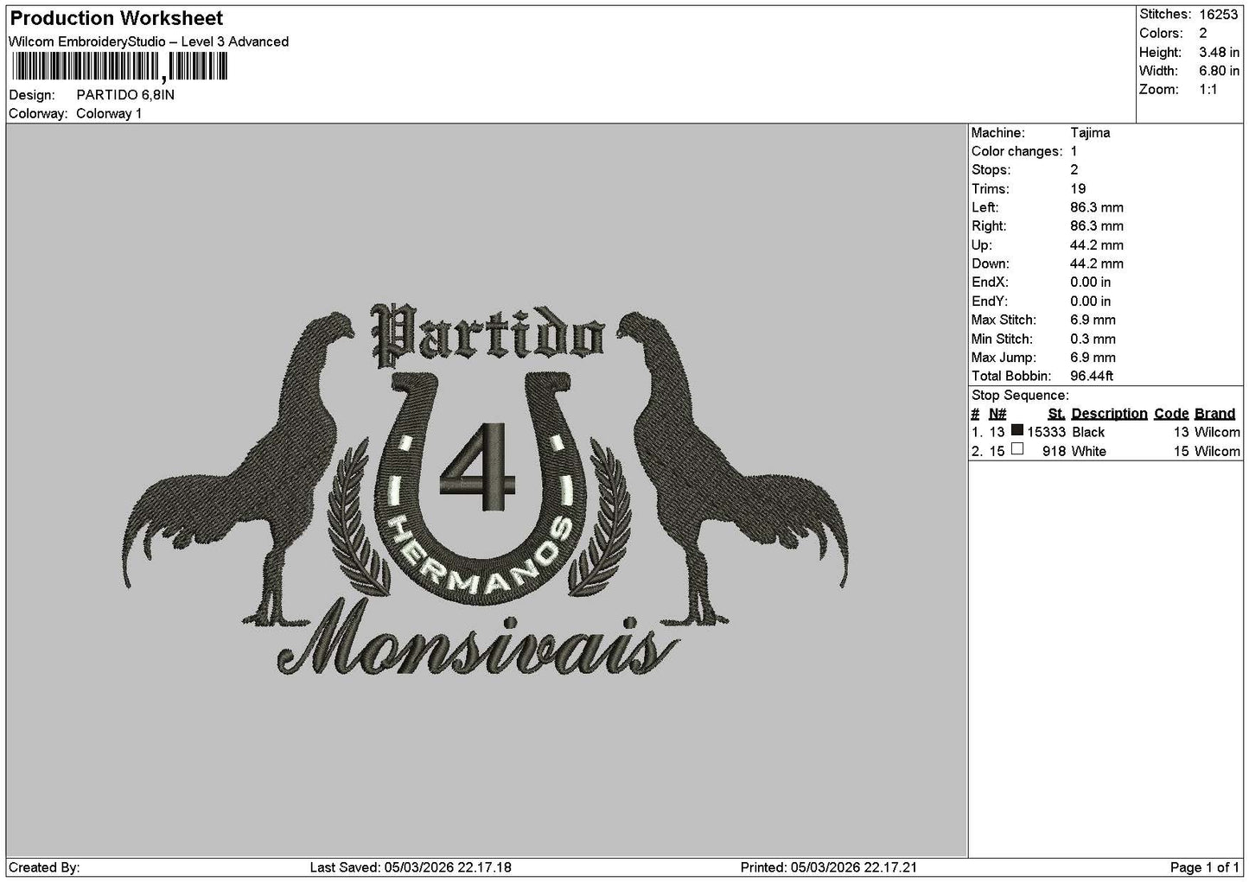
Task: Select the design name PARTIDO 6,8IN
Action: [x=125, y=95]
